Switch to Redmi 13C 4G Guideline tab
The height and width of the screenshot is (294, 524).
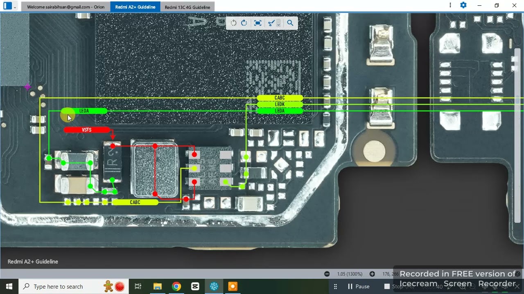[x=187, y=7]
